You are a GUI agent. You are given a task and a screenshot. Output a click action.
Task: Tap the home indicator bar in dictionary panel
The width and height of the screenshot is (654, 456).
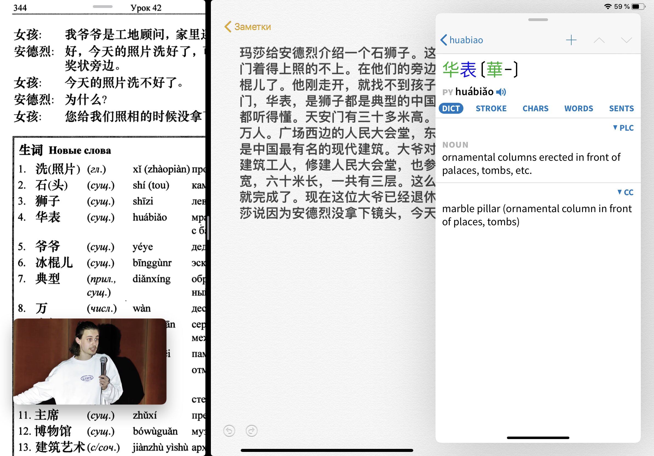(538, 438)
